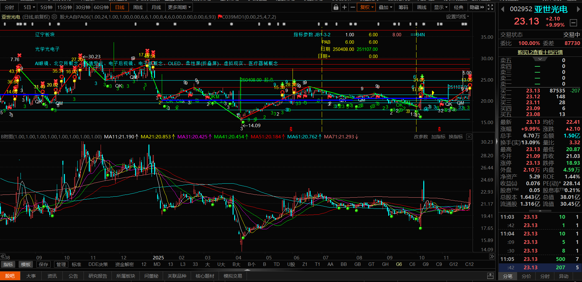Open indicator settings gear next to 亚世光电
Image resolution: width=582 pixels, height=282 pixels.
[x=54, y=17]
